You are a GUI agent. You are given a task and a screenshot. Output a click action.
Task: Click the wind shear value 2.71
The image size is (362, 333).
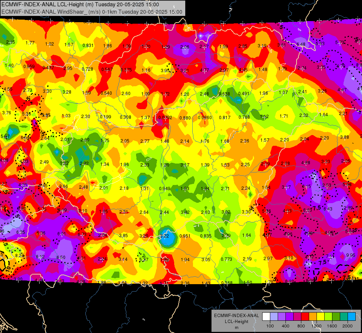[225, 189]
